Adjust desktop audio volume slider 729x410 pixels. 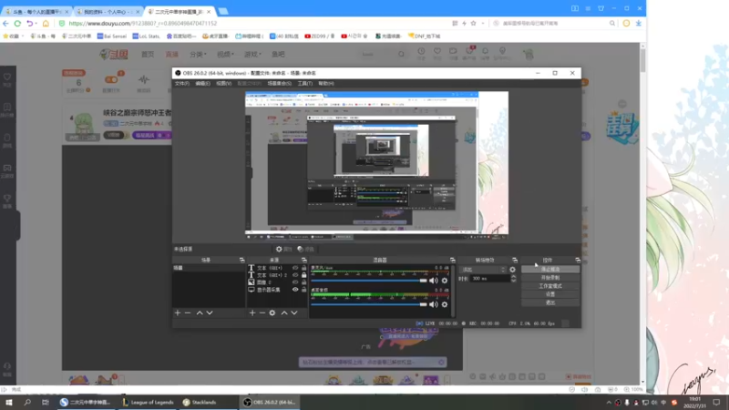[x=369, y=304]
